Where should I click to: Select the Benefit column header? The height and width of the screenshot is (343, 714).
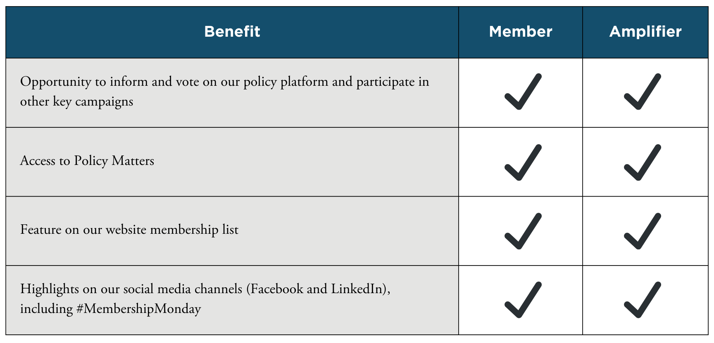pyautogui.click(x=232, y=32)
